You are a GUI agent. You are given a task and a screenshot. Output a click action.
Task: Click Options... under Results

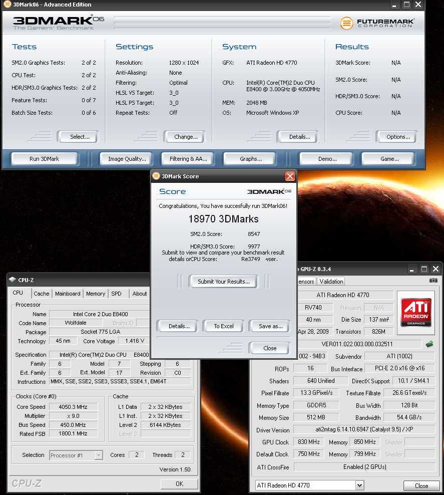tap(396, 137)
